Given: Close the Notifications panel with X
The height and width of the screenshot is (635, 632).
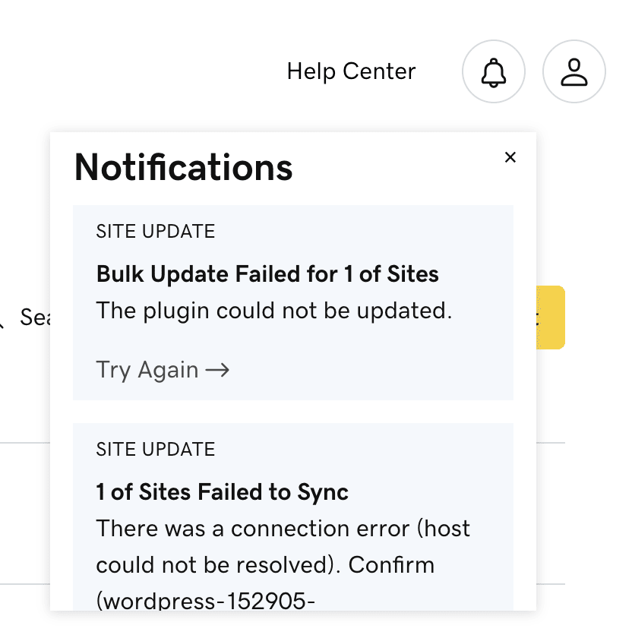Looking at the screenshot, I should [x=510, y=157].
